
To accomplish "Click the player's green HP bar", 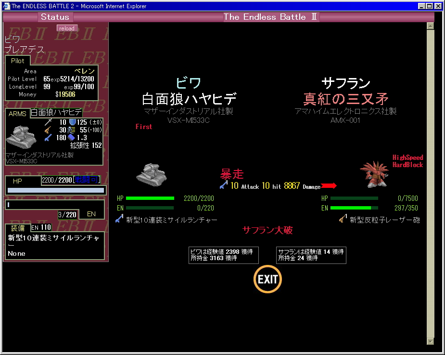I will tap(150, 198).
